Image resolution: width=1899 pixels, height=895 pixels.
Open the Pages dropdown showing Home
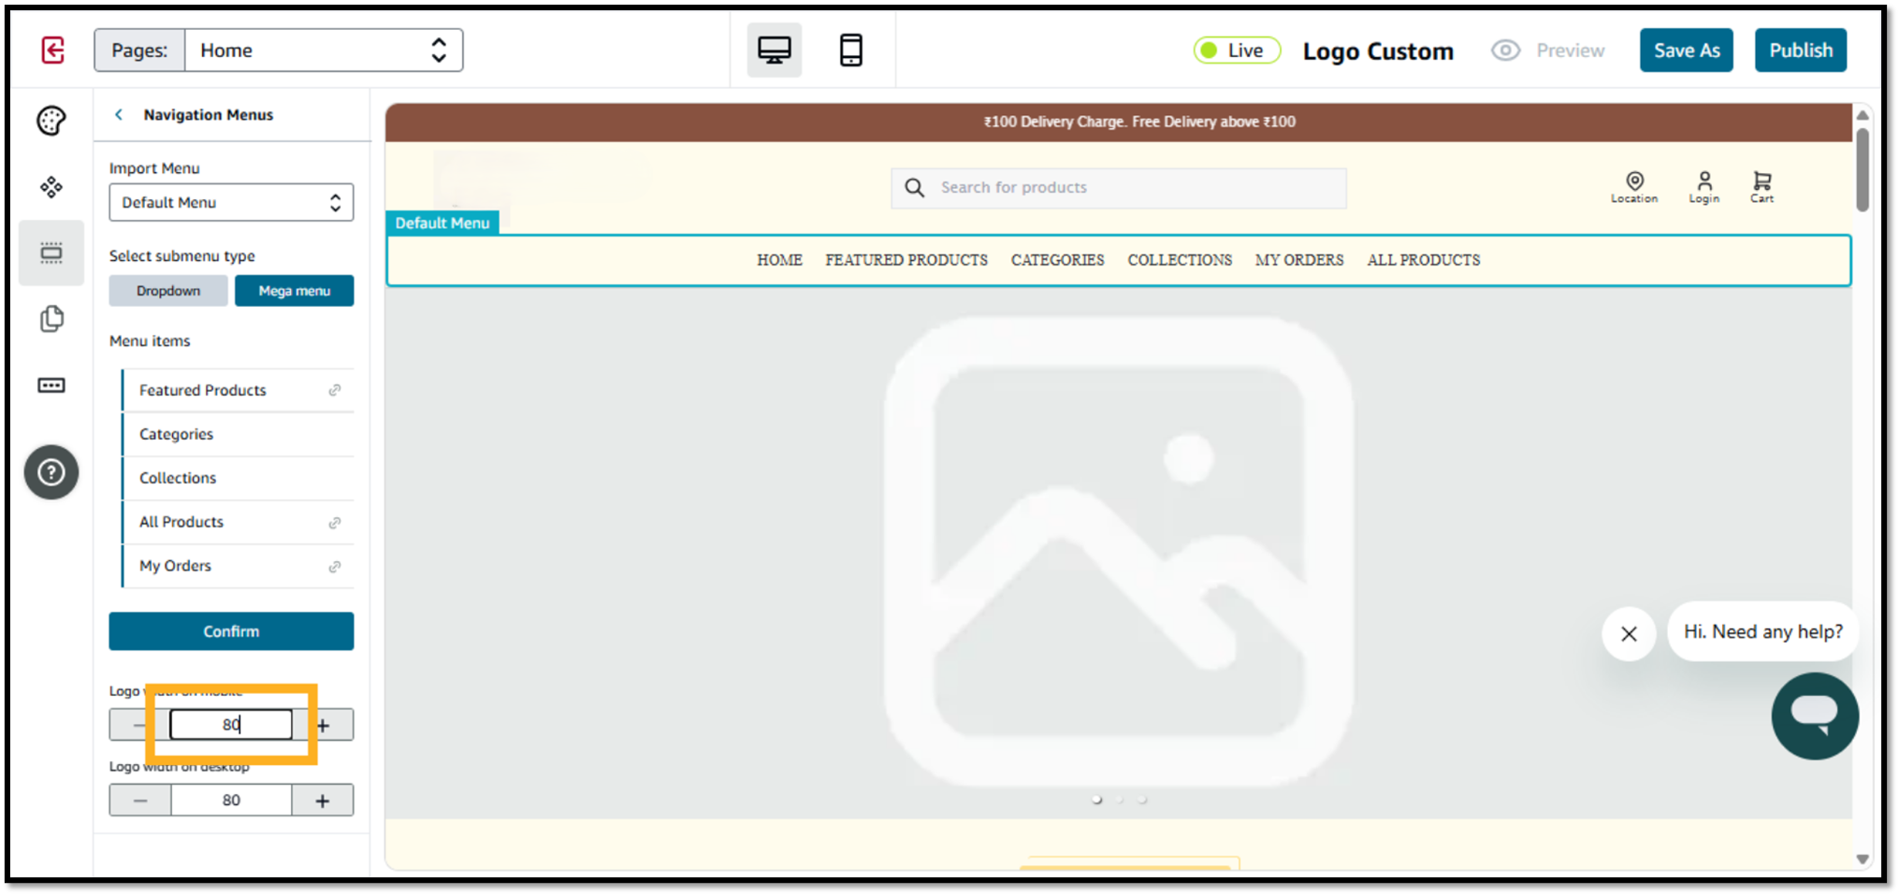click(x=323, y=51)
